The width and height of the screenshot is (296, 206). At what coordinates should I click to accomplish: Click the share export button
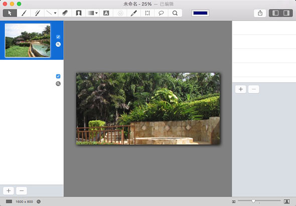(x=260, y=13)
